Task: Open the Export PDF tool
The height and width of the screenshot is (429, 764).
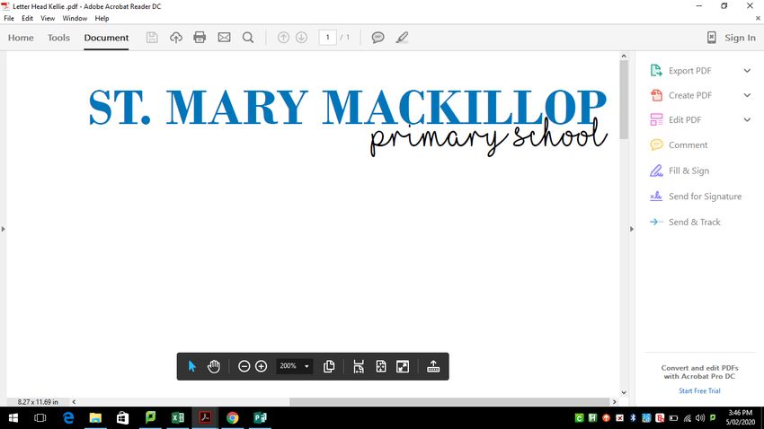Action: pos(689,71)
